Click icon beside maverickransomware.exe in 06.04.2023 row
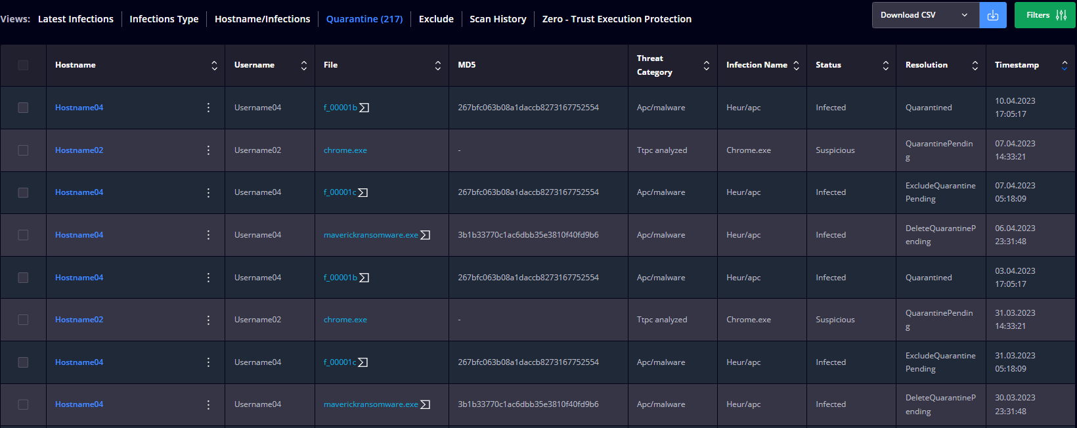 tap(426, 235)
